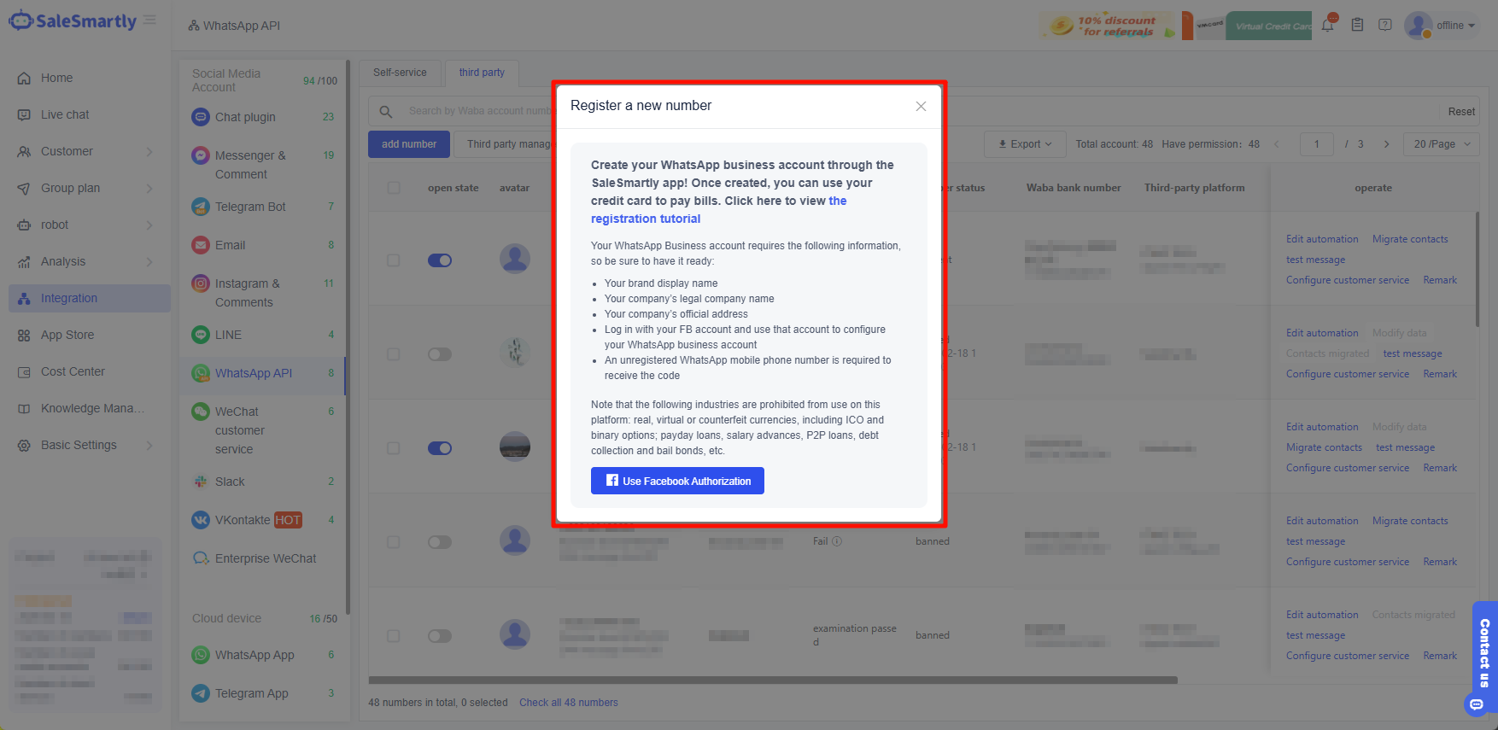This screenshot has width=1498, height=730.
Task: Go to next page arrow
Action: coord(1386,144)
